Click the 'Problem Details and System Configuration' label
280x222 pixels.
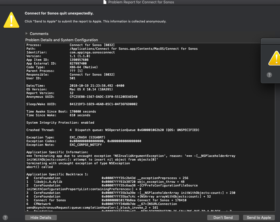62,40
